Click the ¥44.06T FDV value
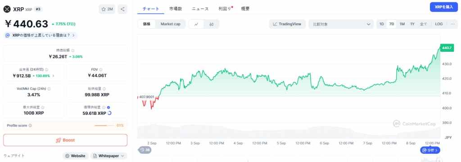 point(97,76)
